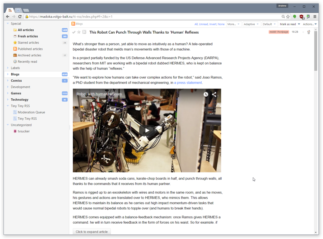323x239 pixels.
Task: Click 'Click to expand article' button
Action: coord(92,232)
